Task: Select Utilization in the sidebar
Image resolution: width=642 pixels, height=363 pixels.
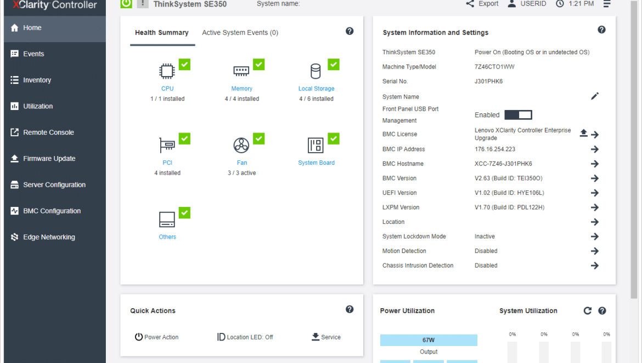Action: pos(55,106)
